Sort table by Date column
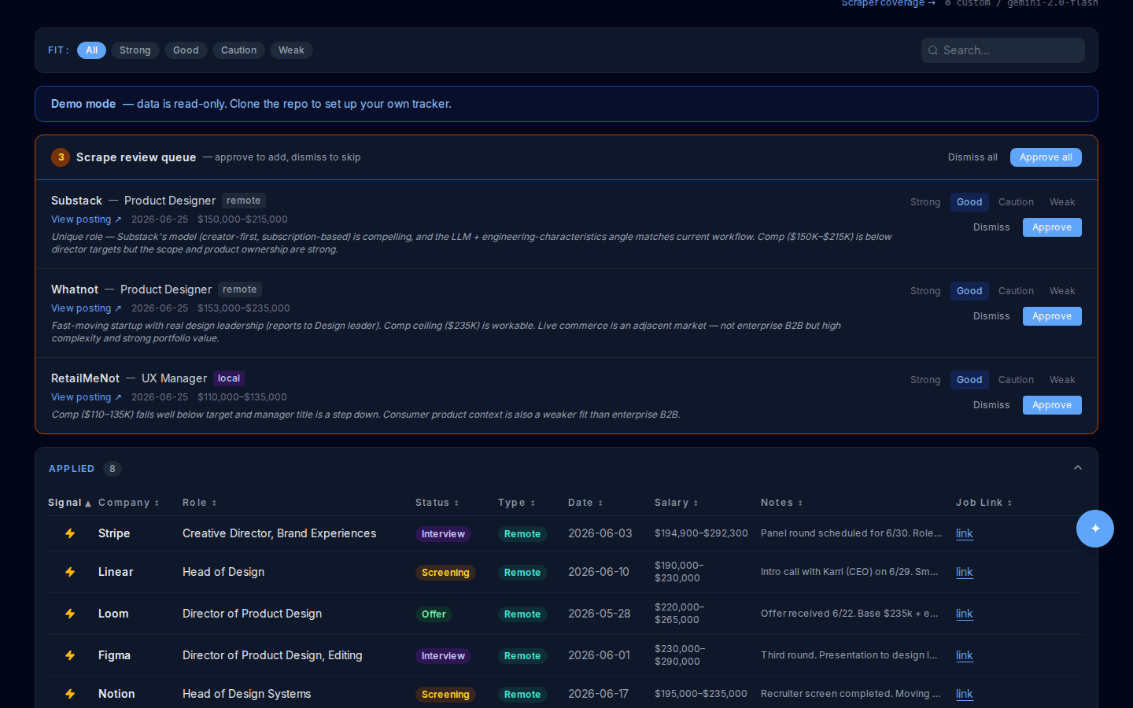The image size is (1133, 708). pos(585,503)
